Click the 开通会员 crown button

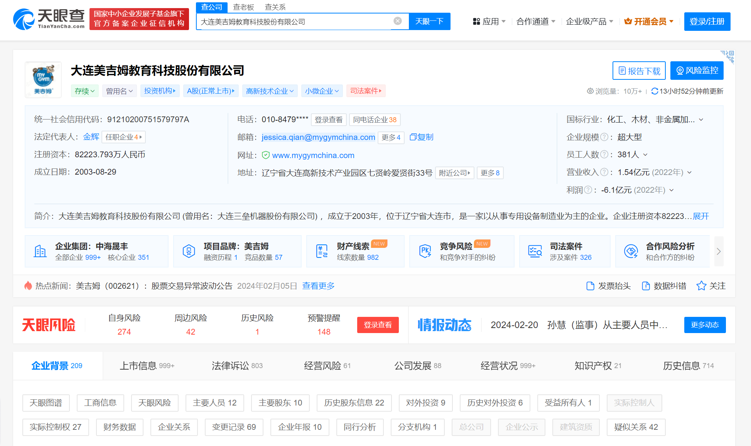[x=649, y=22]
